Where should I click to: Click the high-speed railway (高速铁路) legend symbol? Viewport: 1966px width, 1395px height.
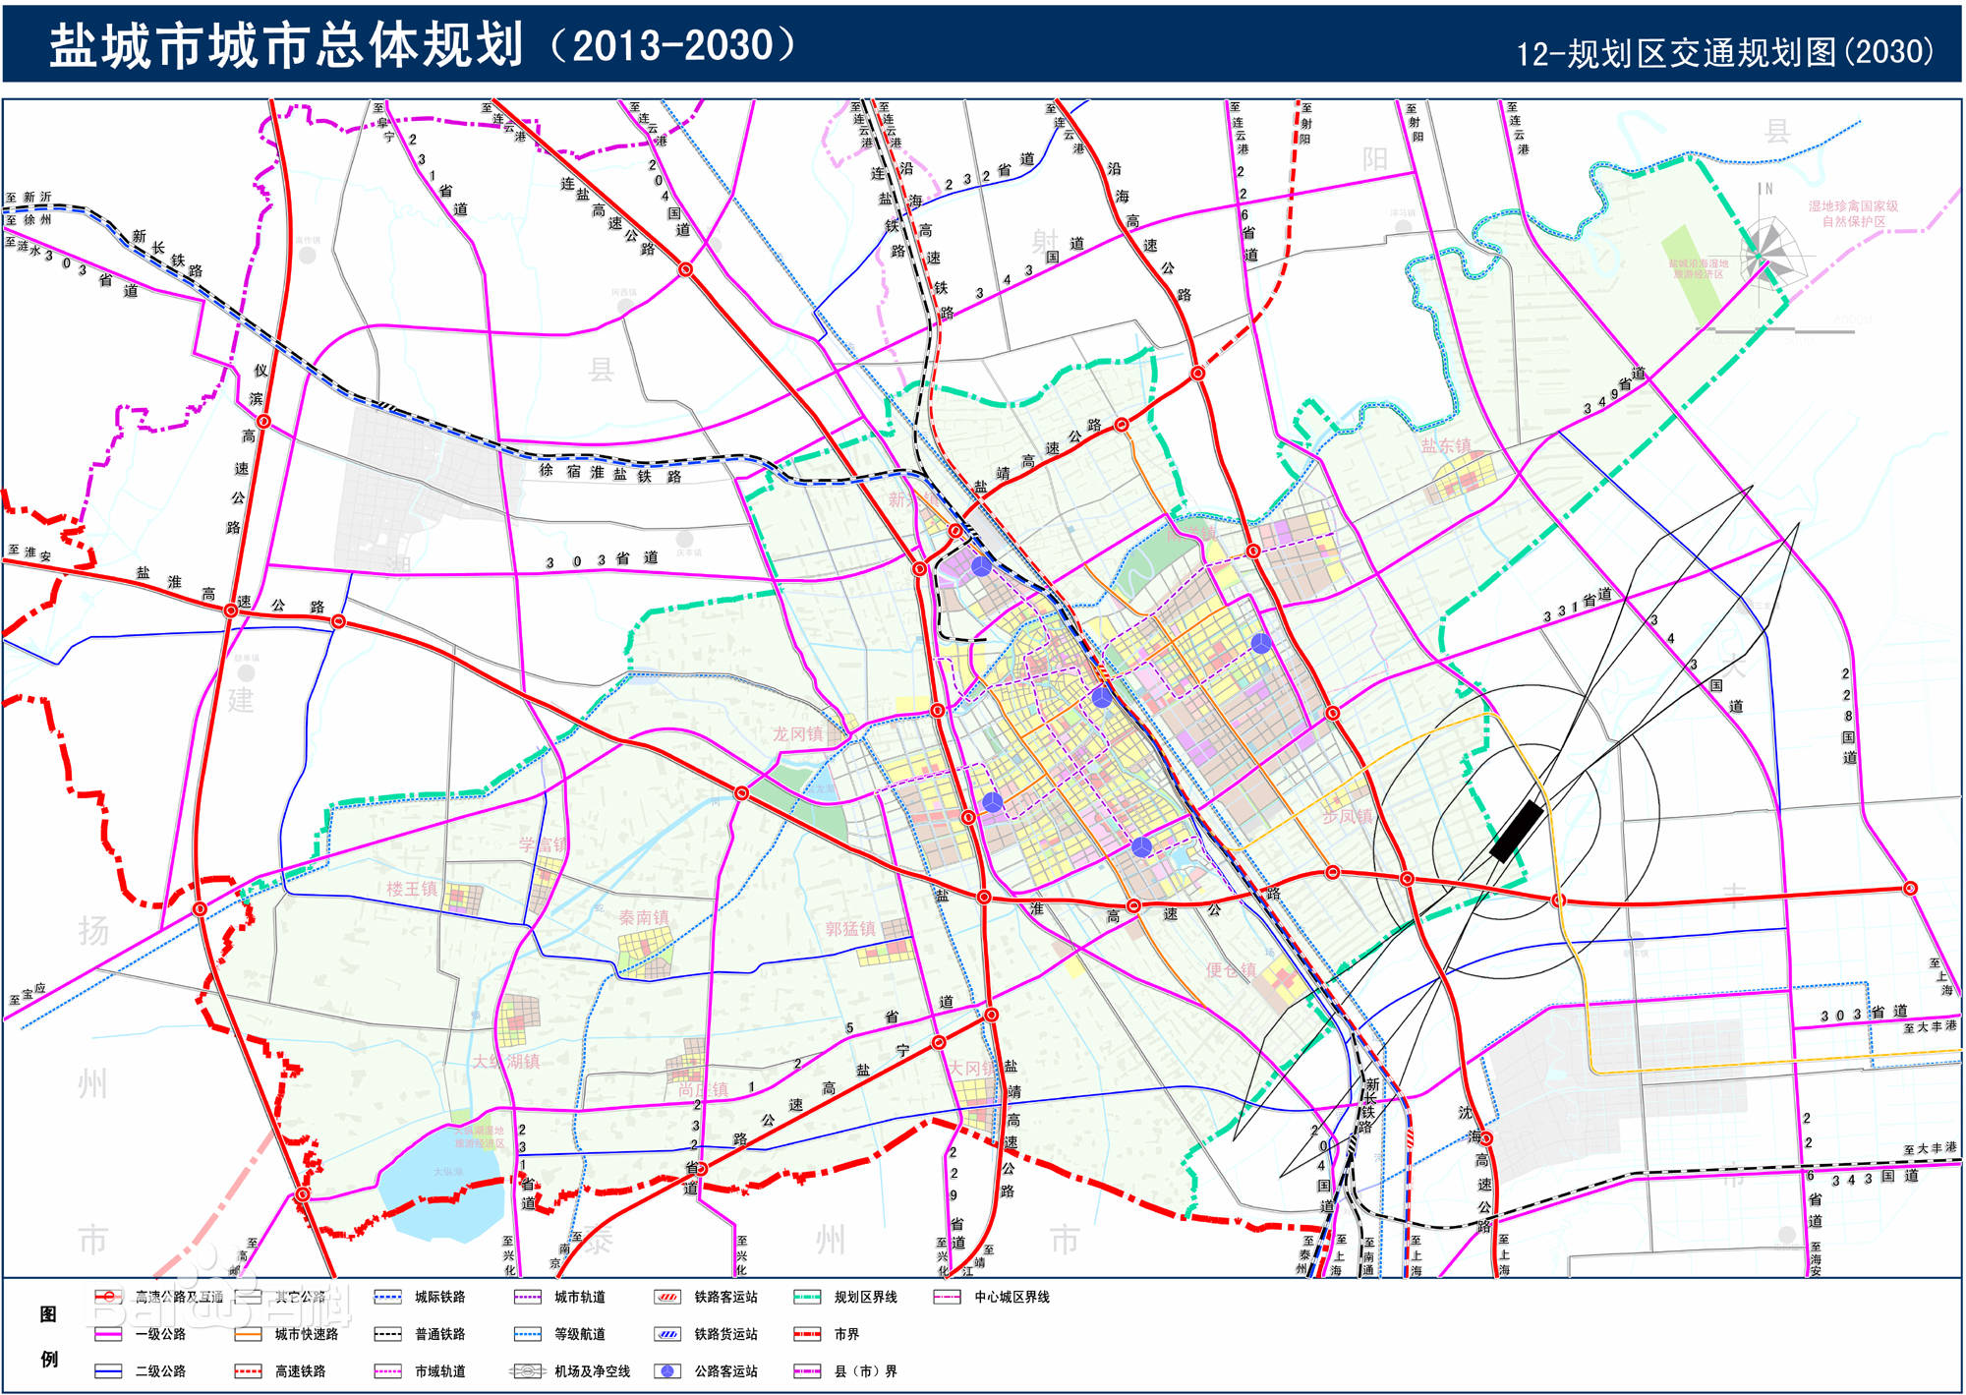pyautogui.click(x=248, y=1370)
